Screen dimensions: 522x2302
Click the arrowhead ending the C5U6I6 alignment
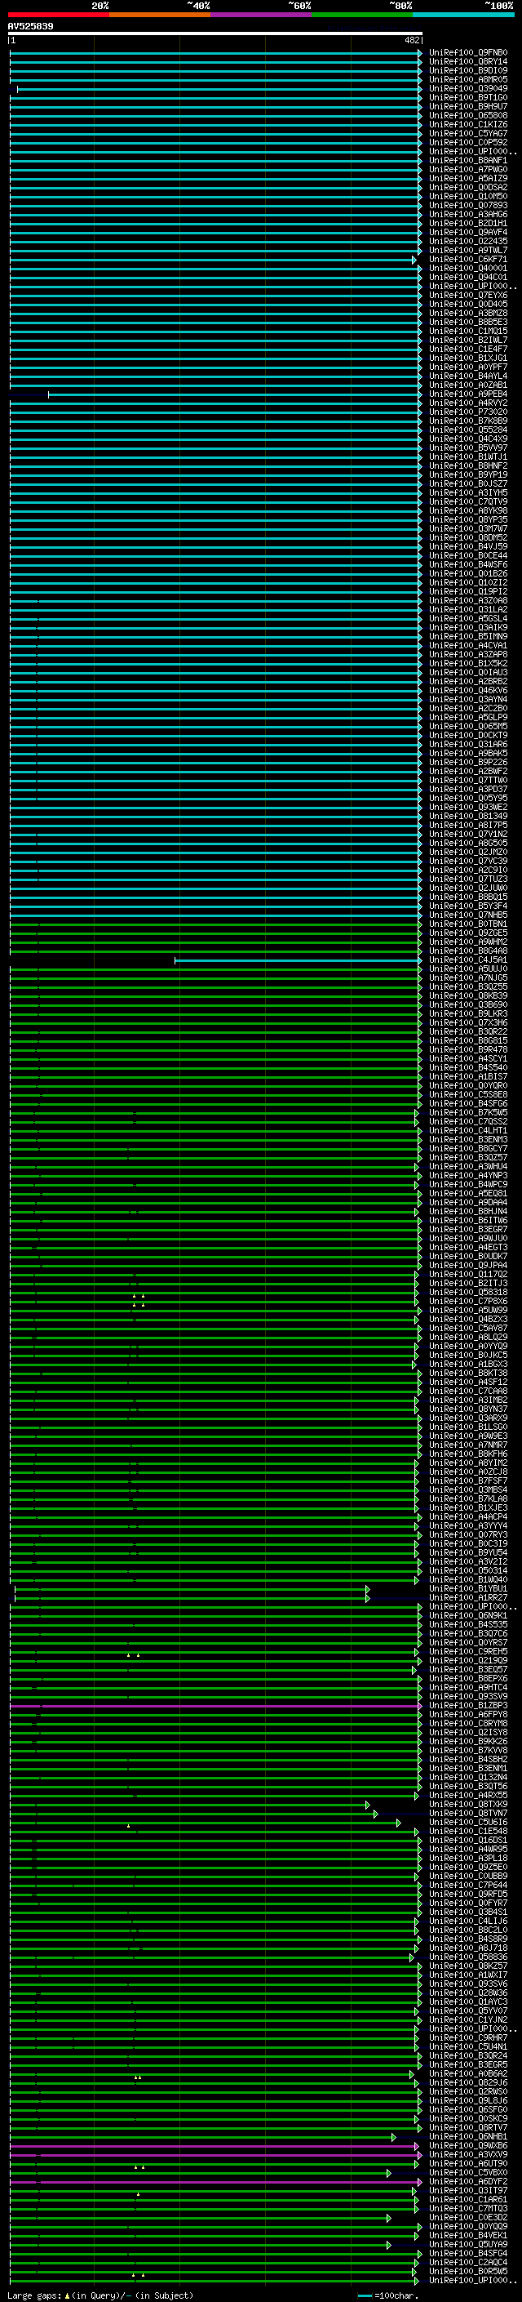click(399, 1823)
